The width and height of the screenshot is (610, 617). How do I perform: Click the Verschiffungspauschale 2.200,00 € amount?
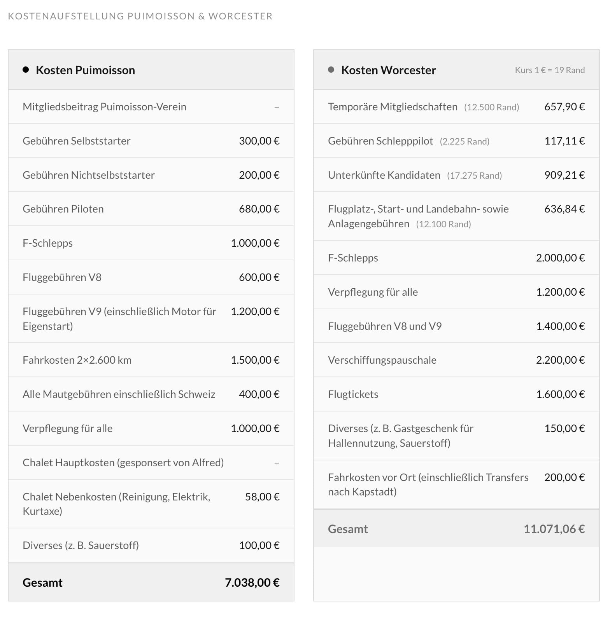(x=560, y=360)
